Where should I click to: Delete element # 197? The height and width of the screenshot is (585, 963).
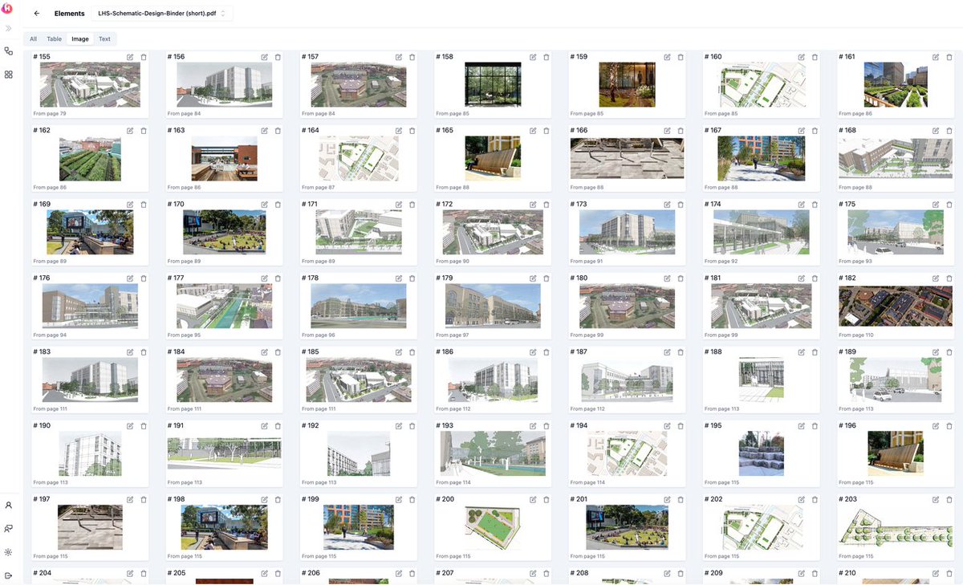(144, 499)
